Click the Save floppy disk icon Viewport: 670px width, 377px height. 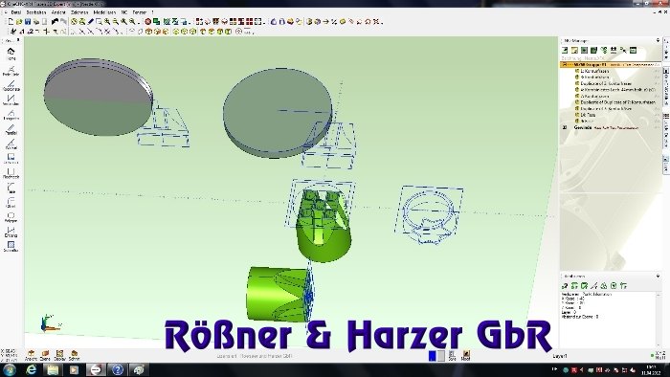(28, 21)
